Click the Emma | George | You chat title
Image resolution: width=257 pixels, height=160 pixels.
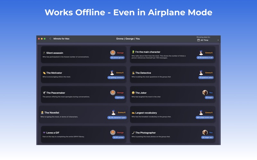tap(128, 39)
